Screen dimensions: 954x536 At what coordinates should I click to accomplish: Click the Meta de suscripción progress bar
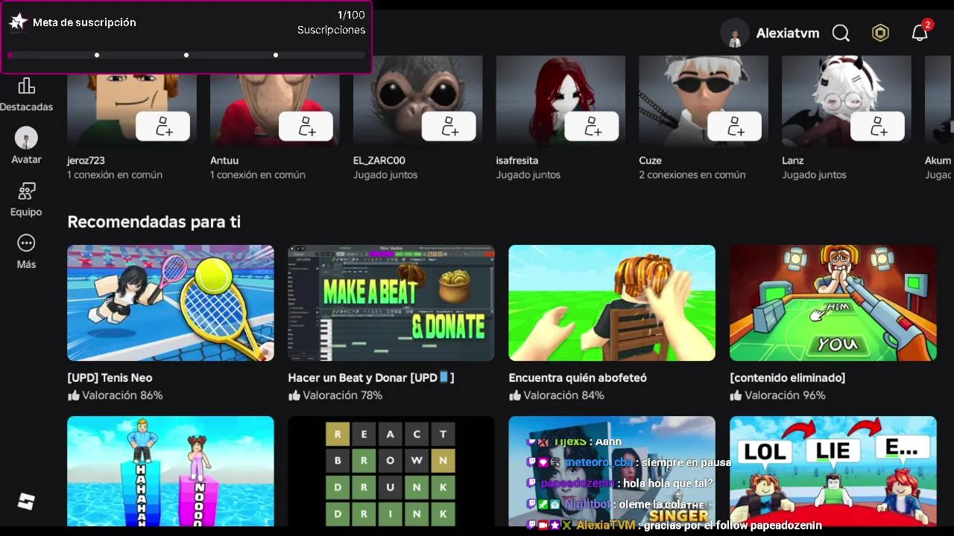(186, 55)
